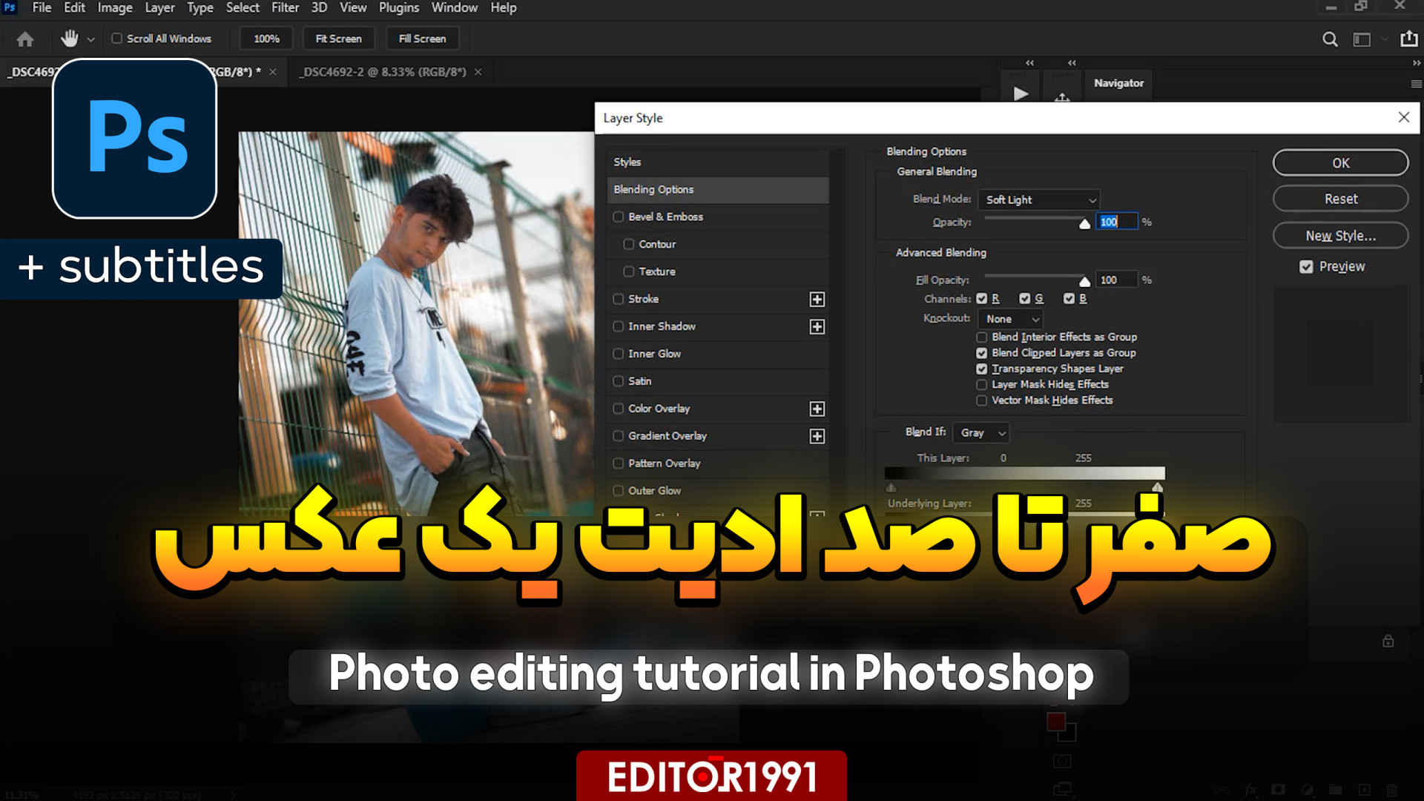Open the Plugins menu

(399, 7)
